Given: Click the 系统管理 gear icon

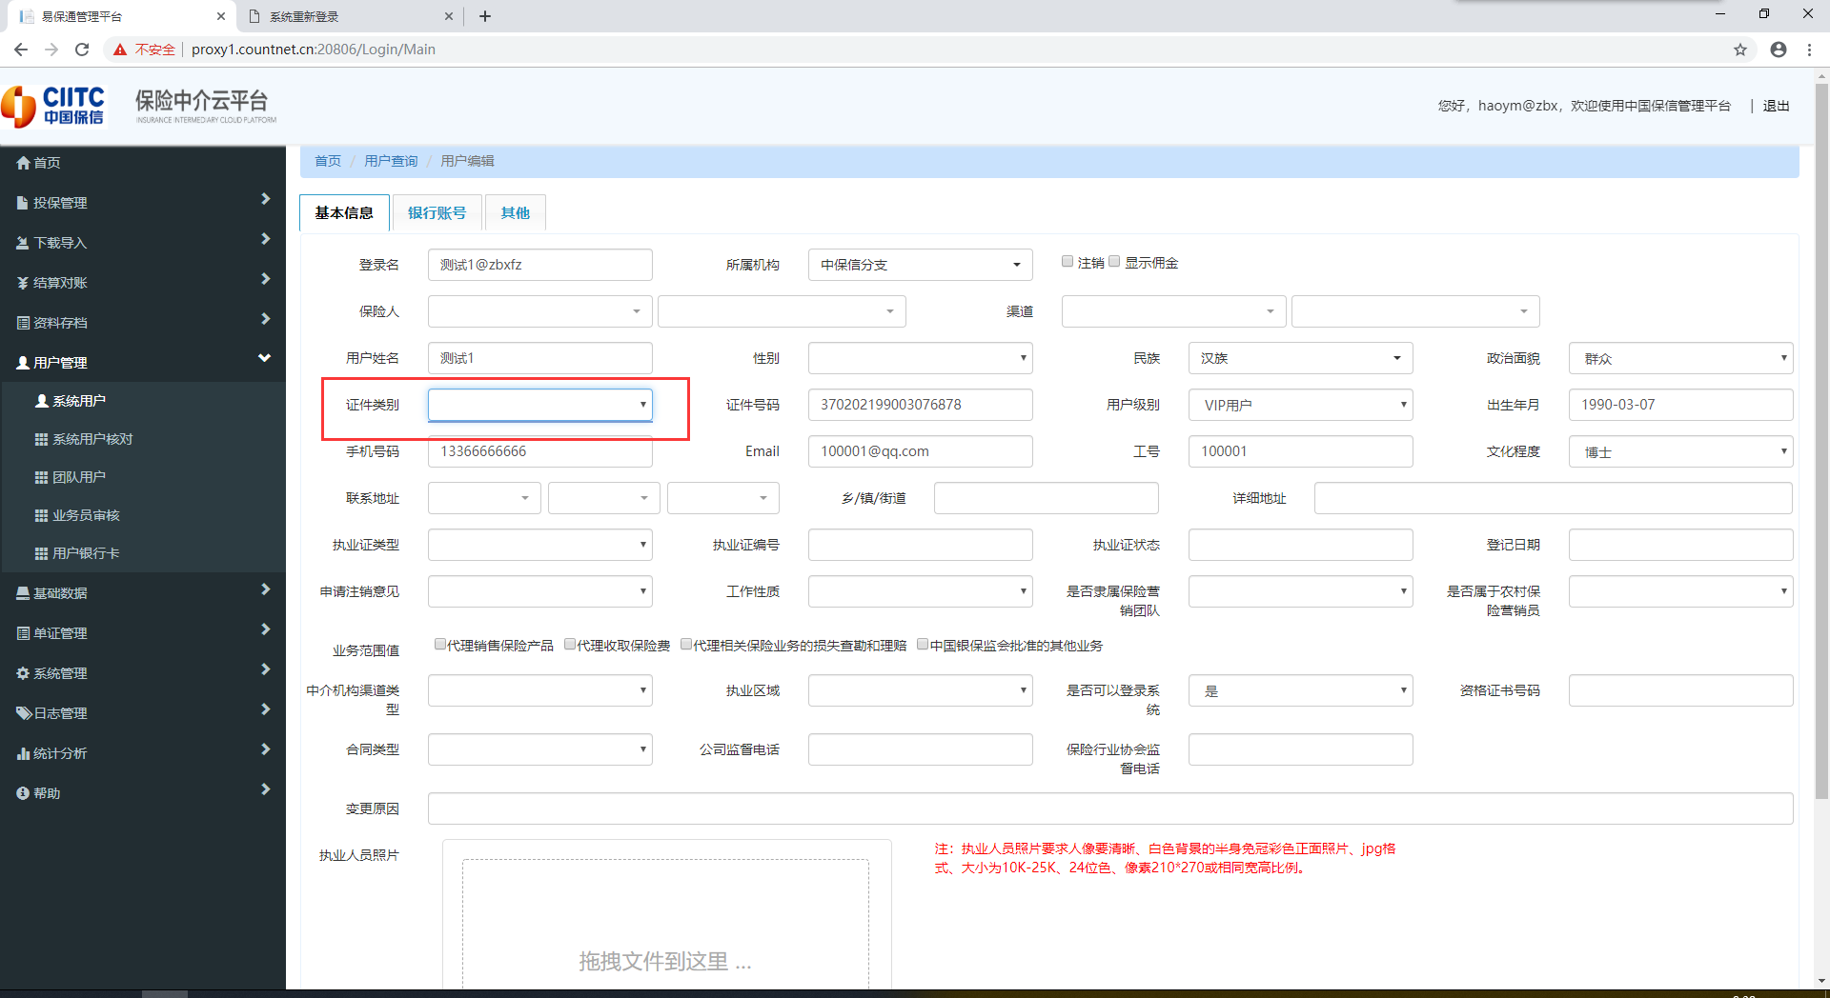Looking at the screenshot, I should click(x=23, y=673).
